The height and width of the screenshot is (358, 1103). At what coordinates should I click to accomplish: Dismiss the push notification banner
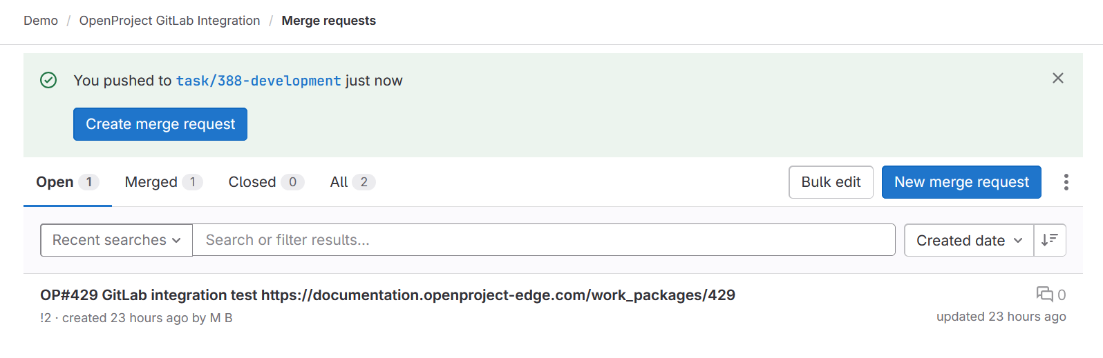pyautogui.click(x=1057, y=79)
